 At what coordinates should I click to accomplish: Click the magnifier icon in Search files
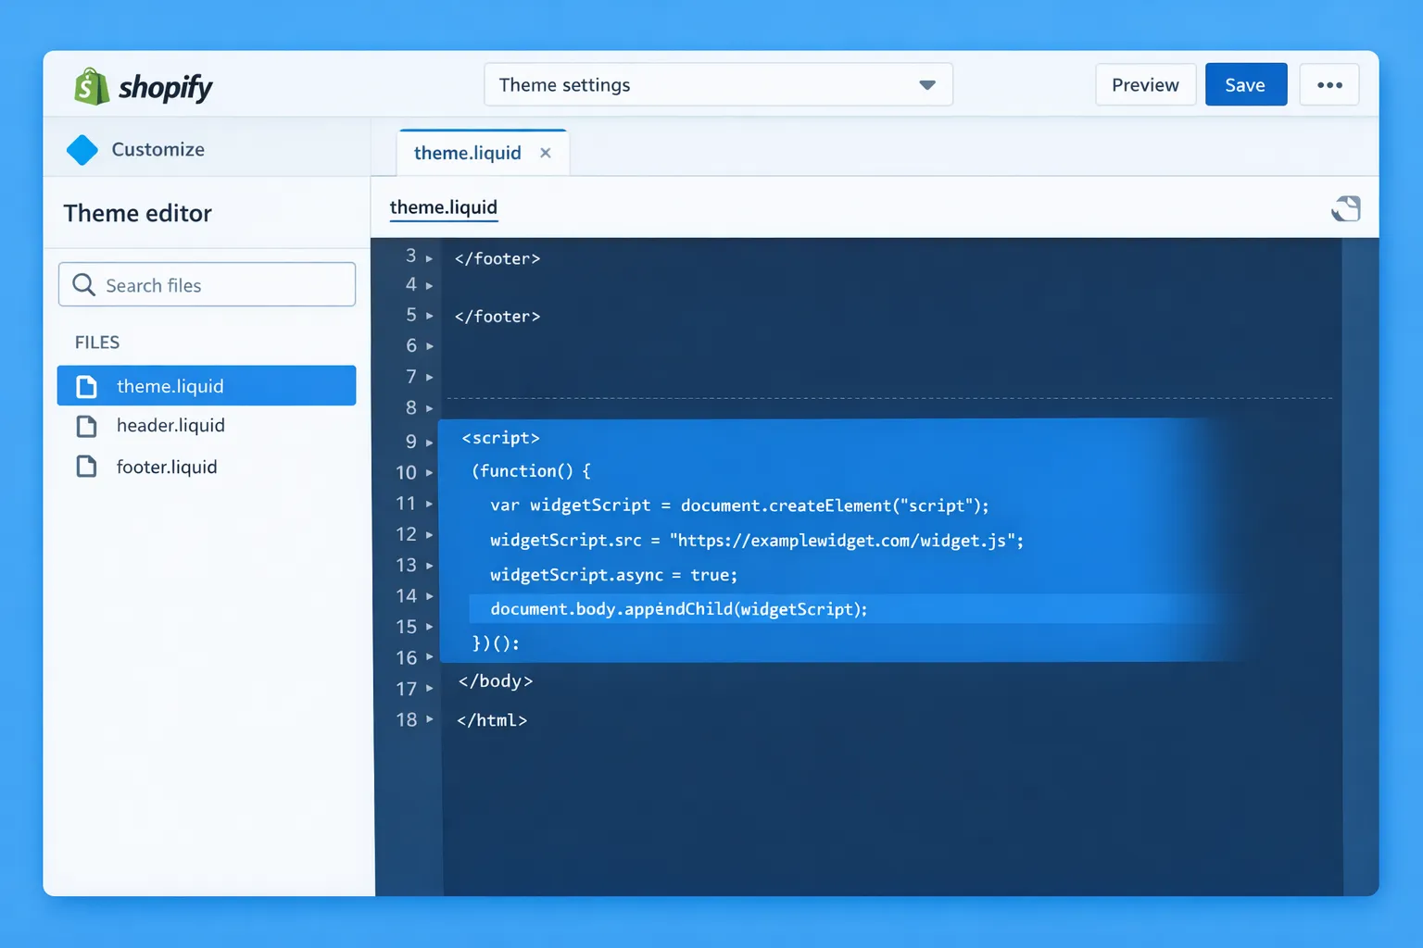pos(84,284)
